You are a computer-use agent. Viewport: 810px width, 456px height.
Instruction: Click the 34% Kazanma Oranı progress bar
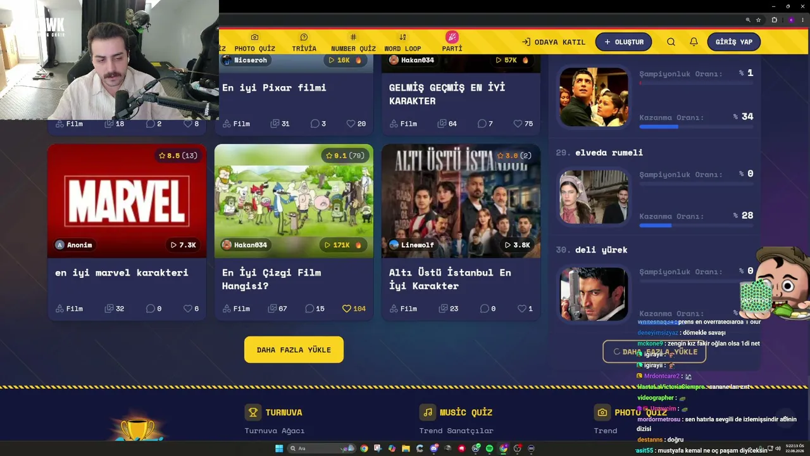pyautogui.click(x=696, y=127)
